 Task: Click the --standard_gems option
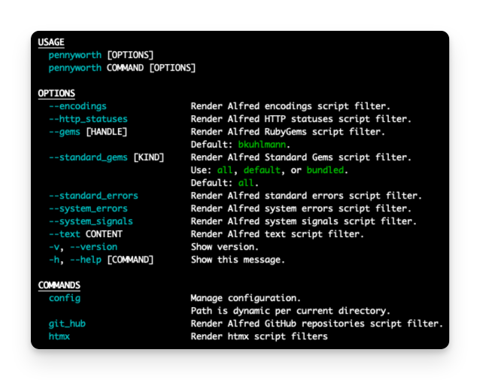[x=88, y=157]
